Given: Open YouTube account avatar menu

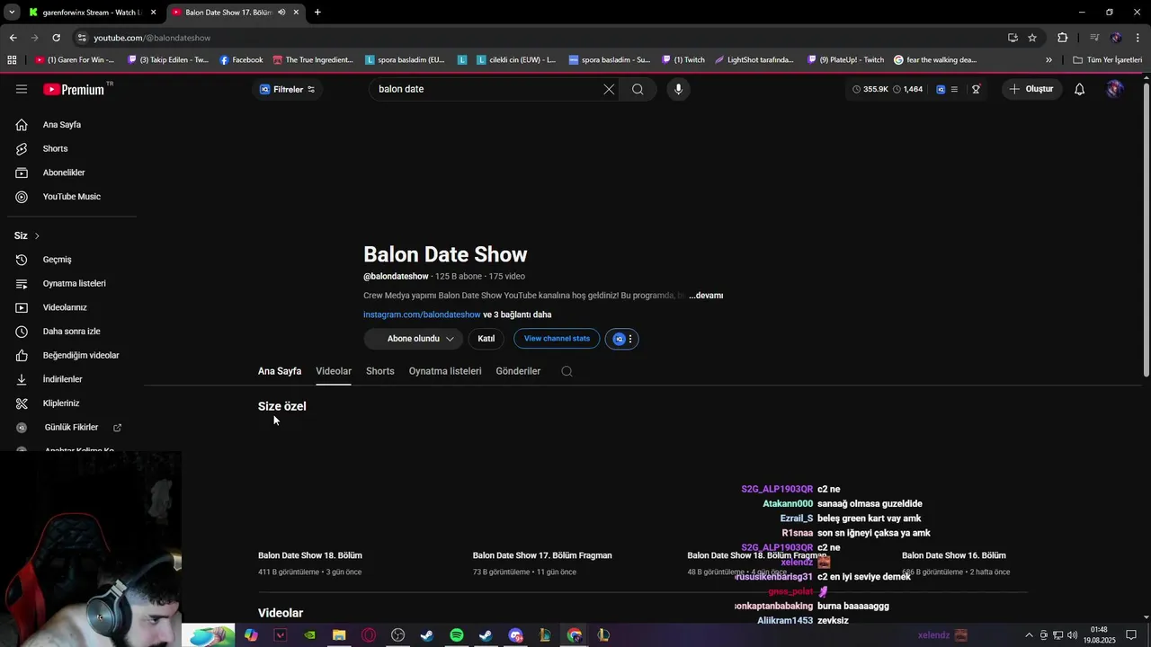Looking at the screenshot, I should (1114, 89).
